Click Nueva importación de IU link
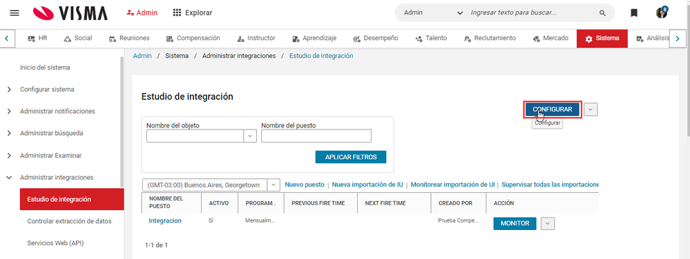 367,185
